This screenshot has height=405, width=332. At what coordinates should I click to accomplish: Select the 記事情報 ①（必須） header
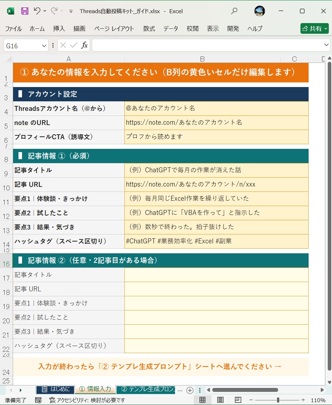[161, 156]
